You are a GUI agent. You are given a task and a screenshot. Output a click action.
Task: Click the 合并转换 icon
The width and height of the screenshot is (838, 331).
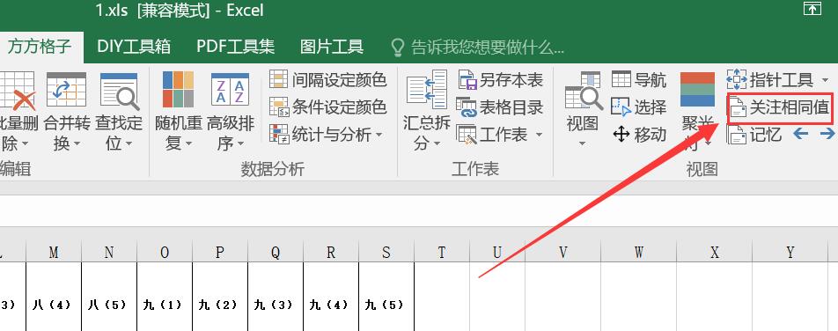pyautogui.click(x=66, y=89)
